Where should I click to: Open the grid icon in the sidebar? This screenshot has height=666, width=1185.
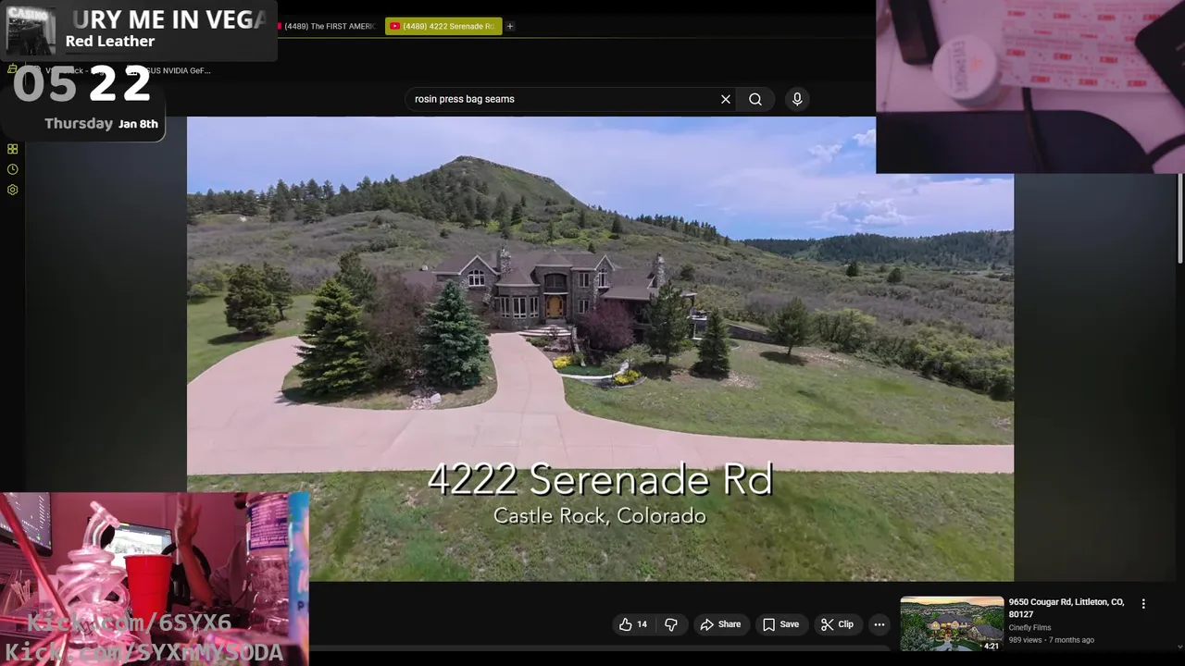coord(12,149)
